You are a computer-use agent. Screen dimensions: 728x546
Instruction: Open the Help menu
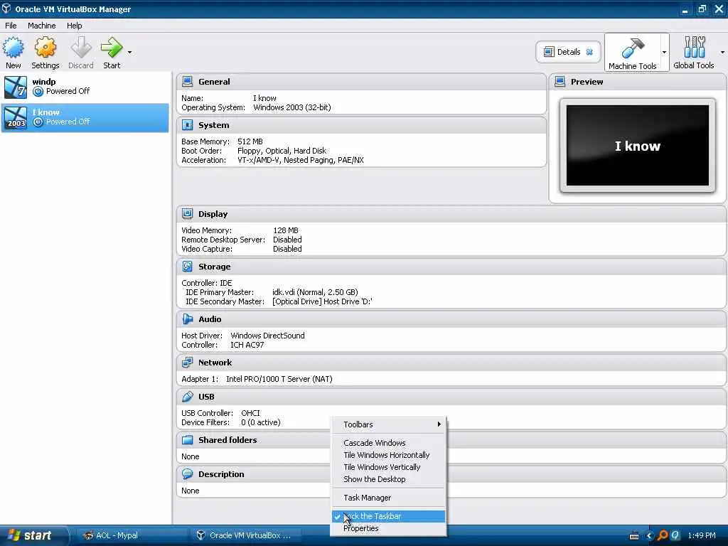(x=74, y=26)
